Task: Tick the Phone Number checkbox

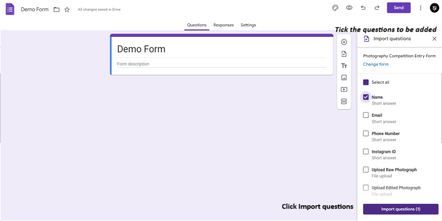Action: pyautogui.click(x=366, y=133)
